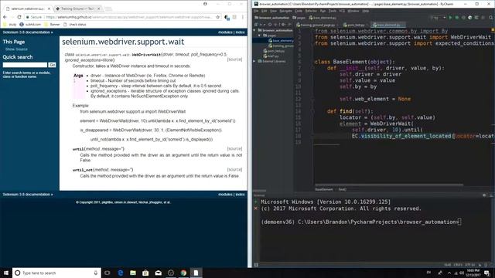The image size is (495, 278).
Task: Click the browser_automation breadcrumb in navigation bar
Action: pos(271,18)
